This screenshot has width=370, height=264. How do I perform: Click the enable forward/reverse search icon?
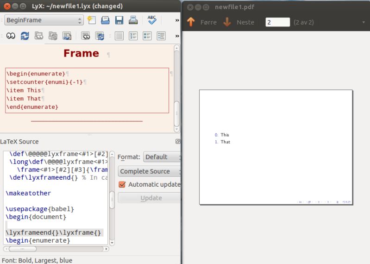pyautogui.click(x=67, y=36)
